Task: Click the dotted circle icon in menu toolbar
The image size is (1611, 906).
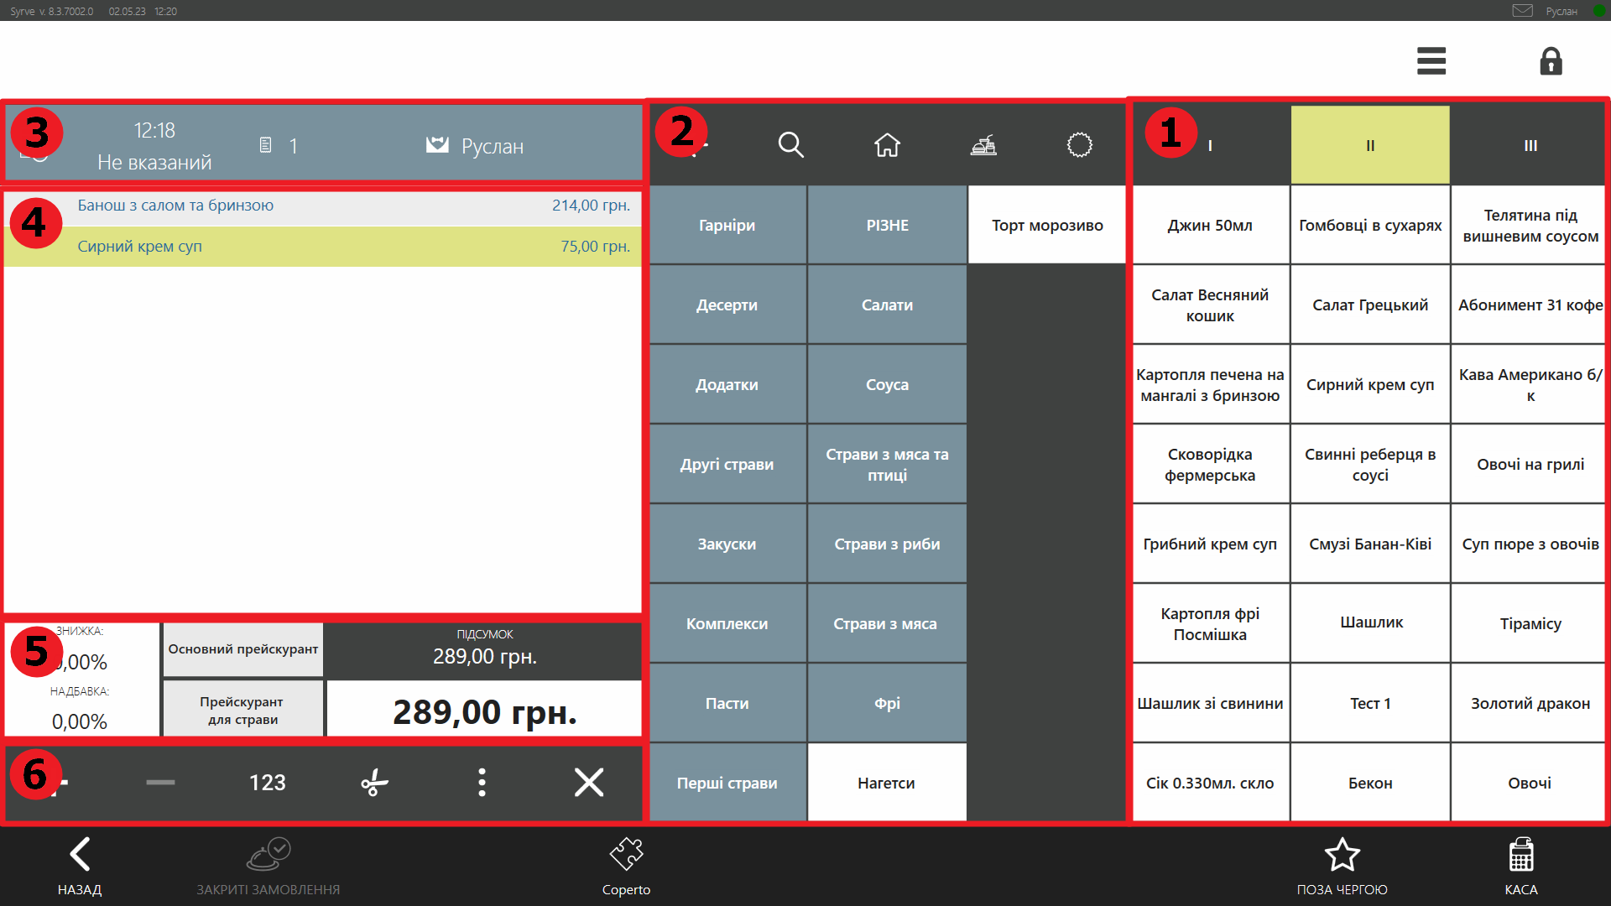Action: click(x=1079, y=145)
